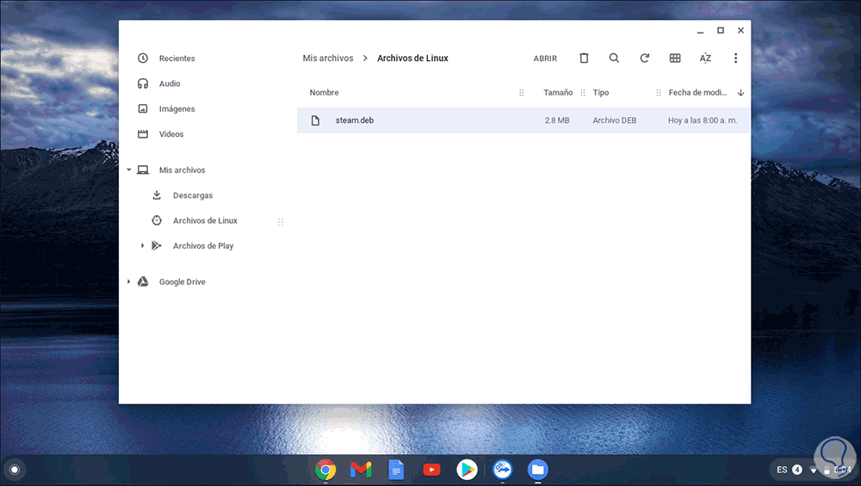Viewport: 861px width, 486px height.
Task: Click the Archivo DEB type cell
Action: point(615,120)
